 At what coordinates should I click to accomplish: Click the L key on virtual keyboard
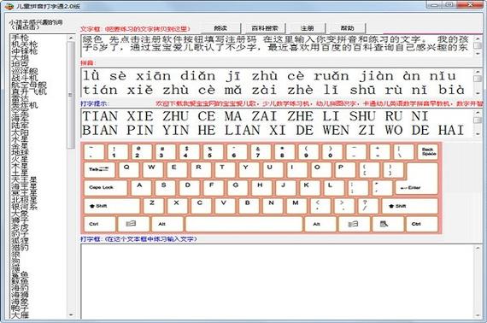333,188
